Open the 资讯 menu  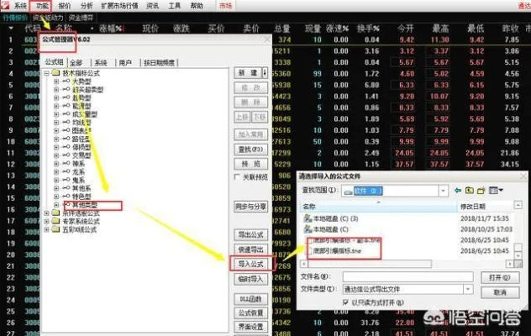point(152,6)
